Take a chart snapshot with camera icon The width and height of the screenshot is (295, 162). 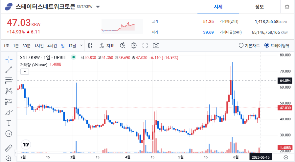click(x=156, y=46)
